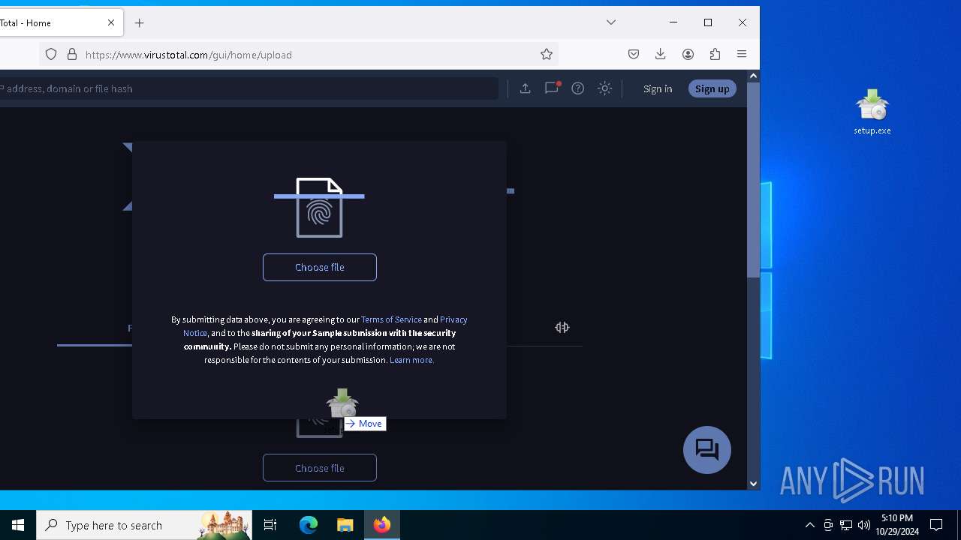Open the Terms of Service link
Screen dimensions: 961x540
(x=391, y=319)
